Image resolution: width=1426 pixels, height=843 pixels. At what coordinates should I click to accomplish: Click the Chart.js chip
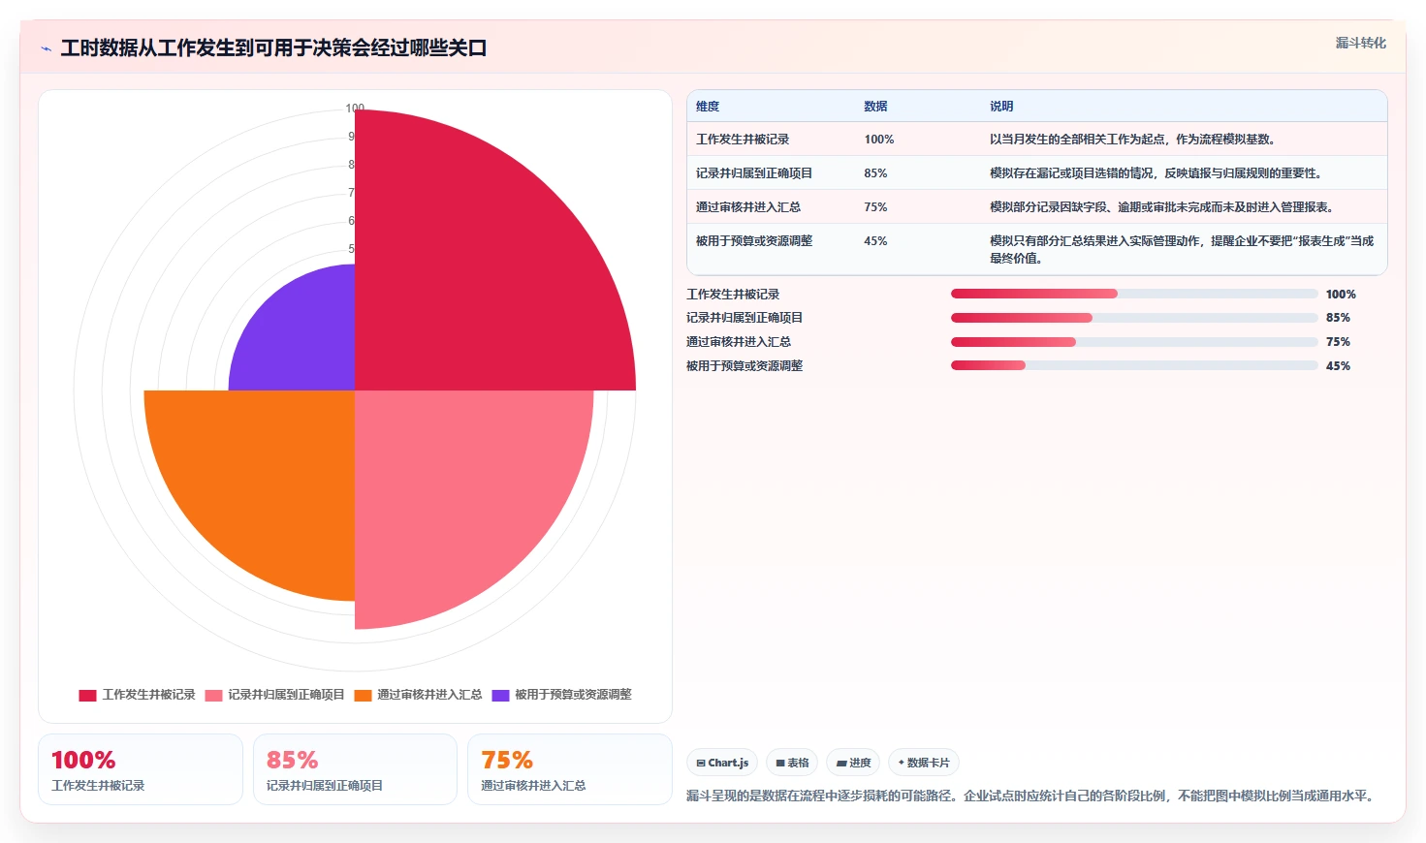(x=722, y=763)
